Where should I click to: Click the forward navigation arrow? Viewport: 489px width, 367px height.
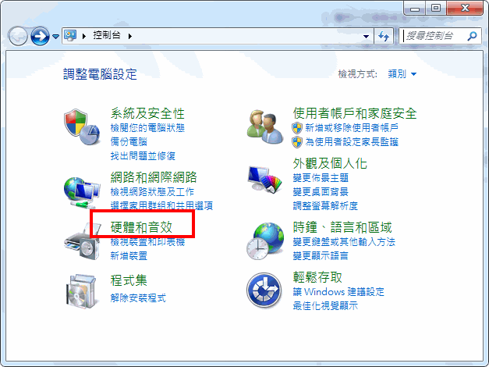(x=40, y=36)
